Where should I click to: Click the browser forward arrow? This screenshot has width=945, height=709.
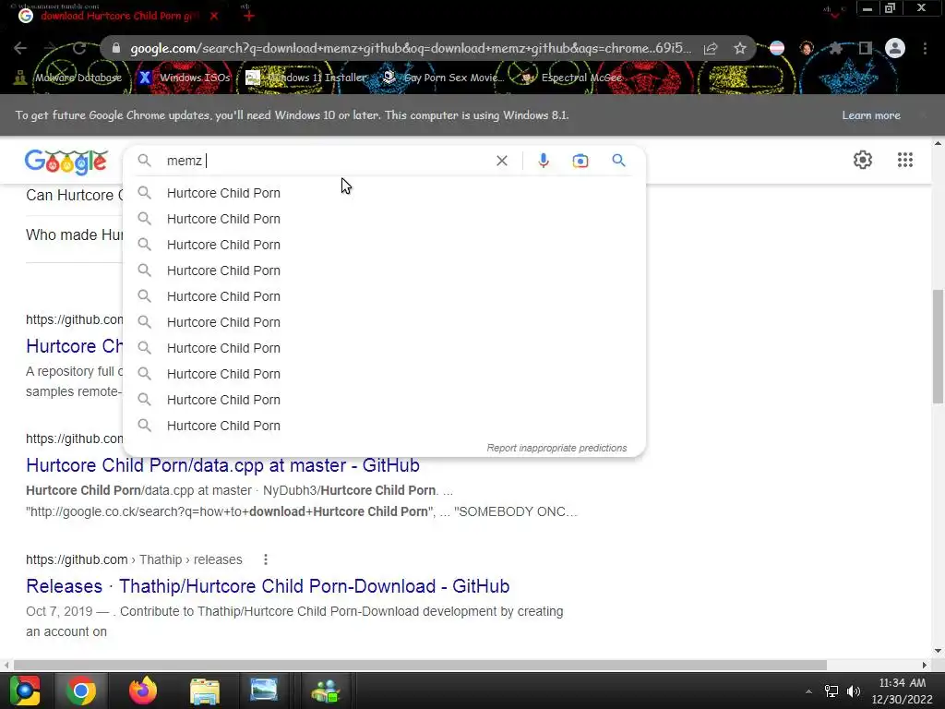[x=50, y=48]
